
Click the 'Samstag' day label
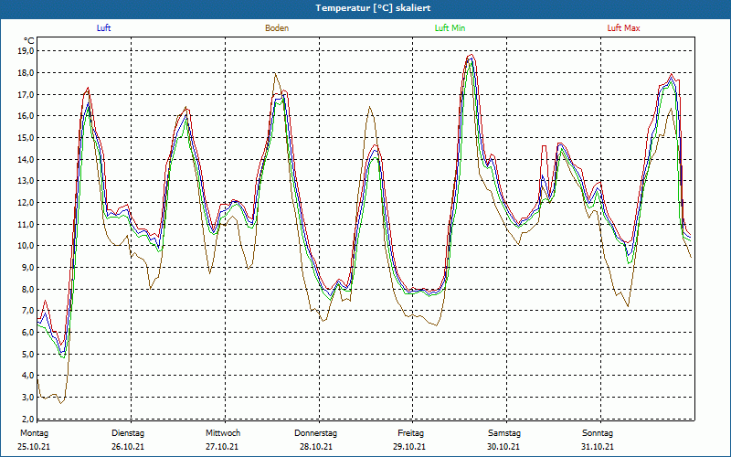click(x=504, y=433)
